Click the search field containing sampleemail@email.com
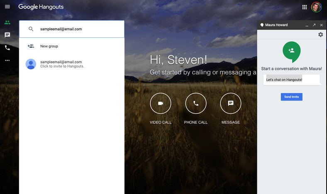Image resolution: width=327 pixels, height=194 pixels. point(79,29)
